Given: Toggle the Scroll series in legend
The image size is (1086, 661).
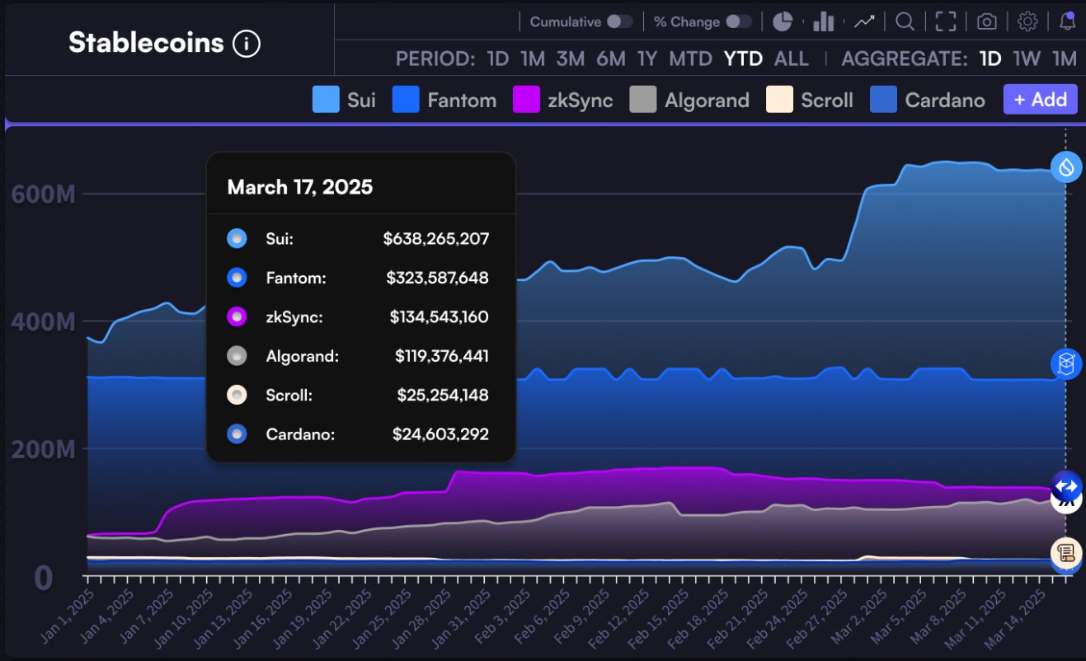Looking at the screenshot, I should click(810, 101).
